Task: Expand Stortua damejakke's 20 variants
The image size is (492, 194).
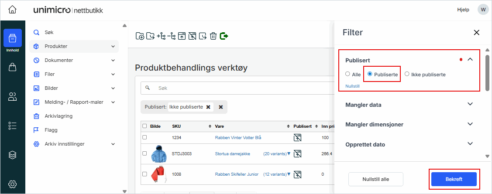Action: point(289,153)
